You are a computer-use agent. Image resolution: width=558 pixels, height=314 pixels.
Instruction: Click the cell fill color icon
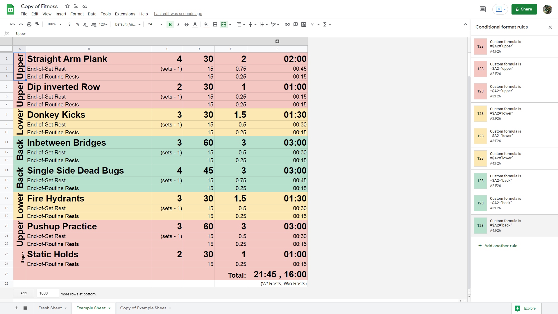click(x=206, y=24)
